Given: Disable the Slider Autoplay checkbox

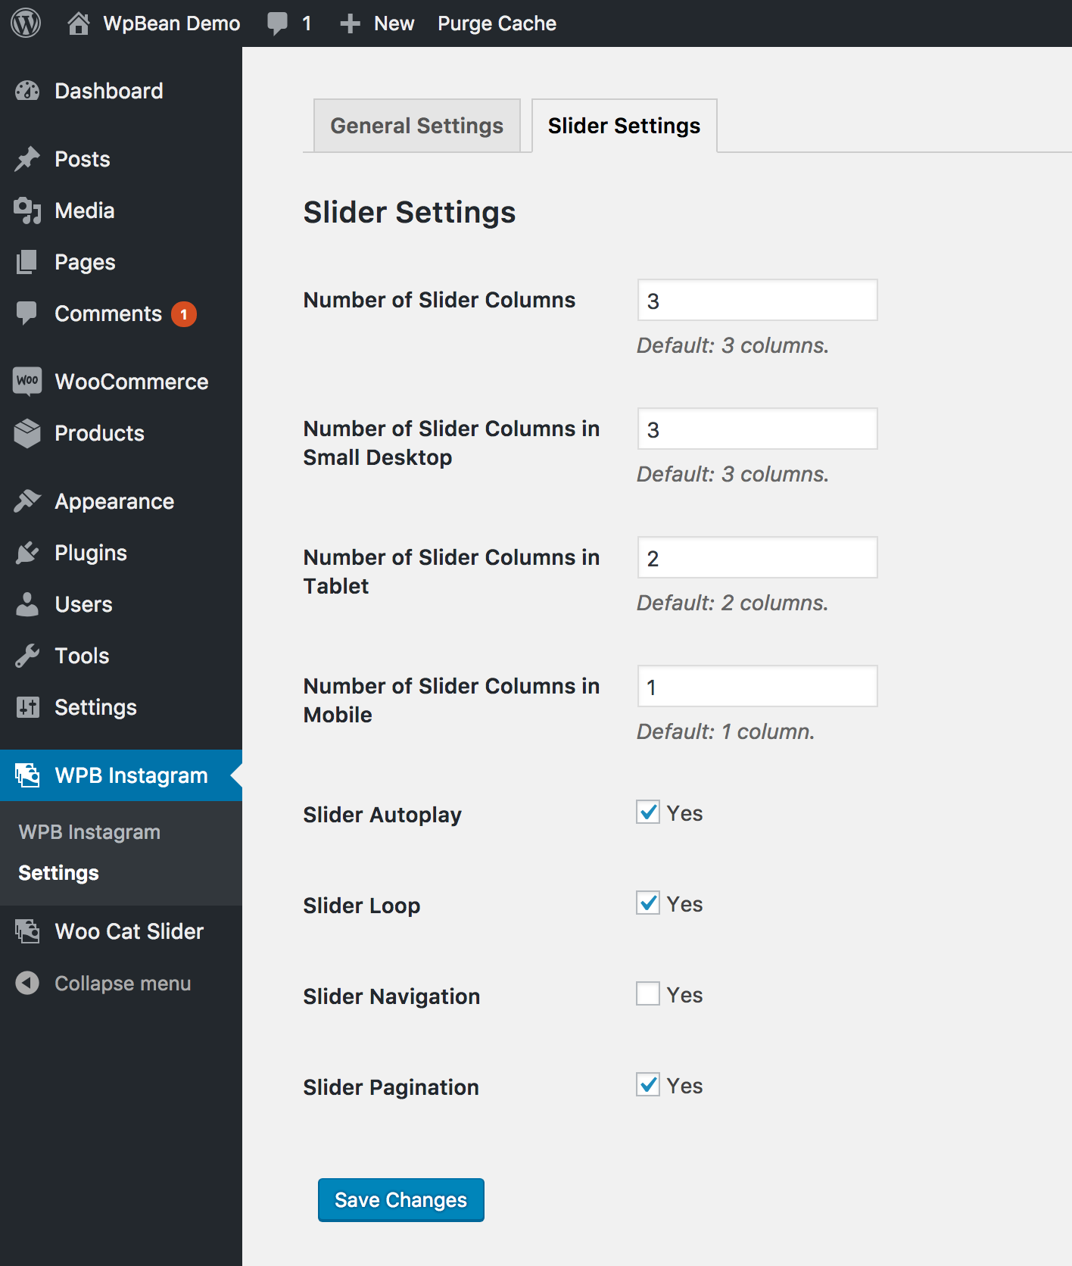Looking at the screenshot, I should (x=648, y=812).
